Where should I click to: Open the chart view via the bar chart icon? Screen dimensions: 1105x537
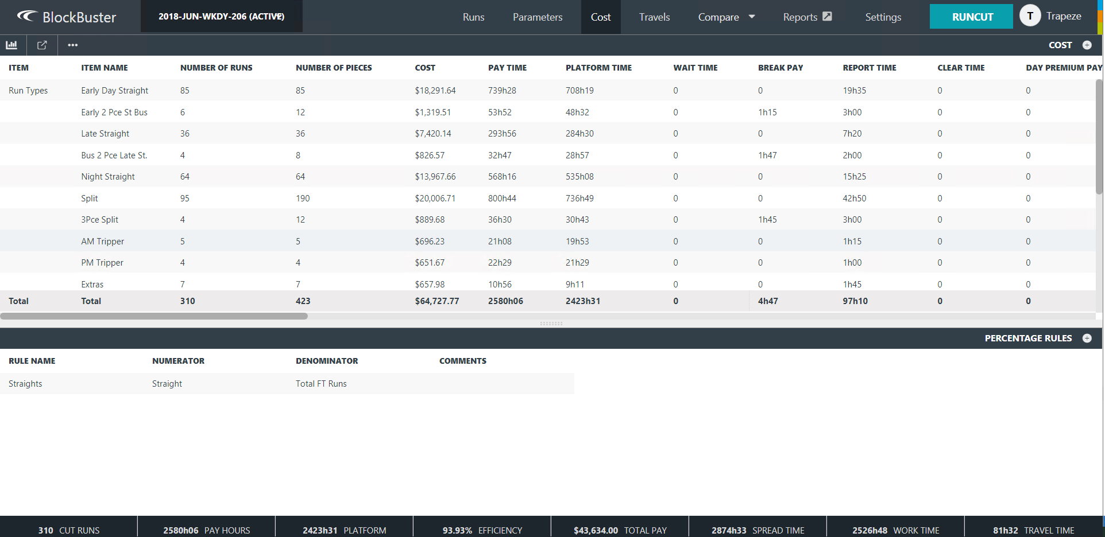(11, 45)
